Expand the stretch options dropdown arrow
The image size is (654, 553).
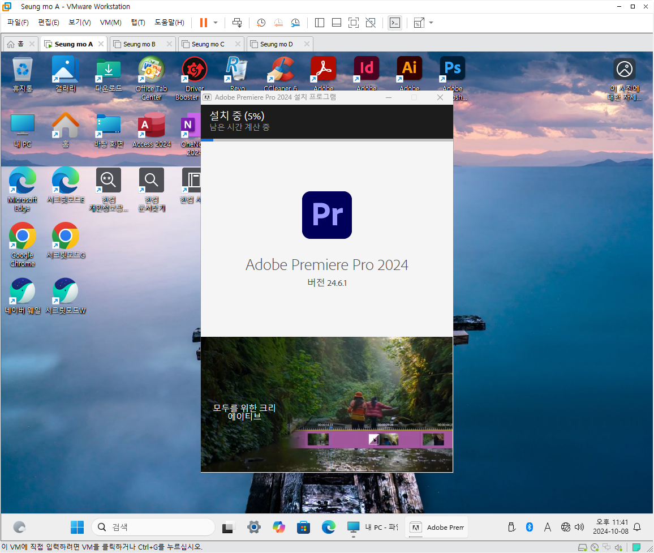pos(431,23)
